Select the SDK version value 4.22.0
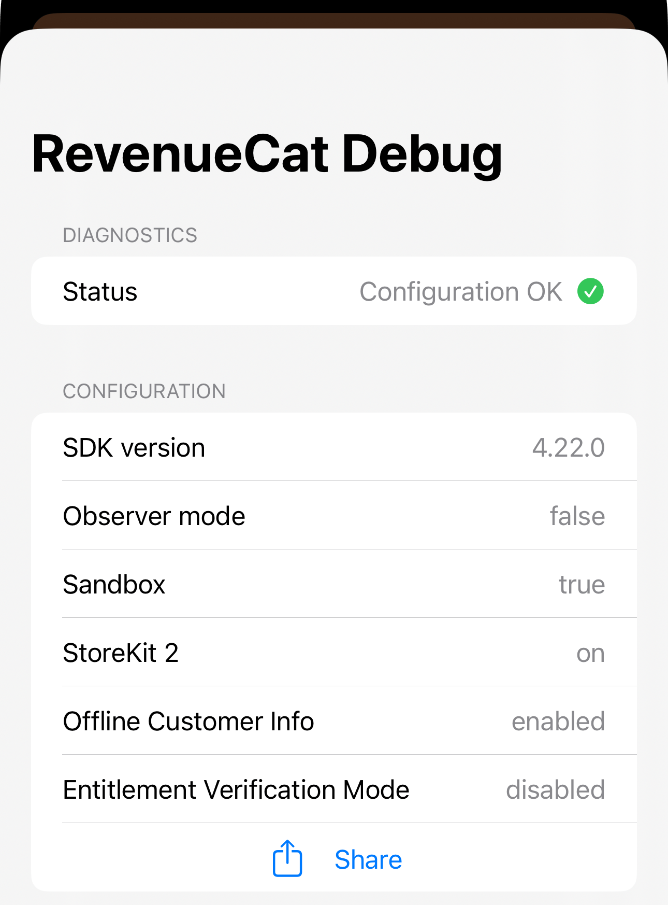This screenshot has height=905, width=668. 569,447
